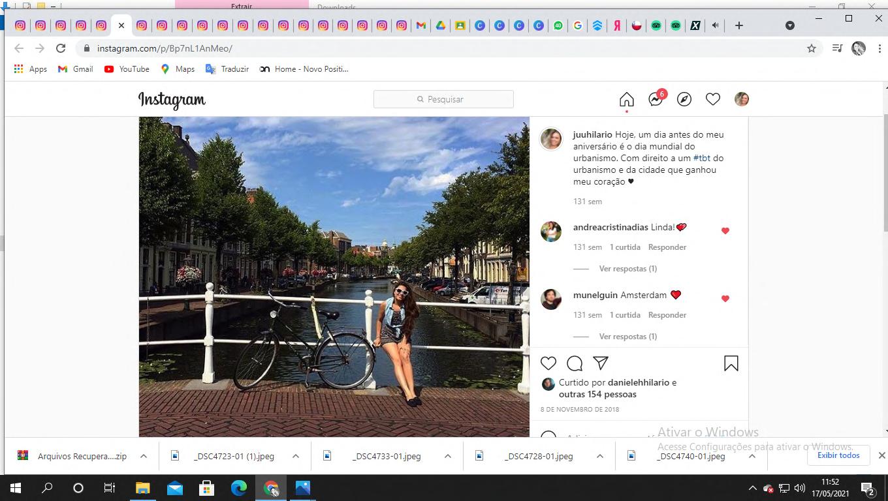Open the Home - Novo Positi... bookmark
The height and width of the screenshot is (501, 888).
pyautogui.click(x=304, y=68)
